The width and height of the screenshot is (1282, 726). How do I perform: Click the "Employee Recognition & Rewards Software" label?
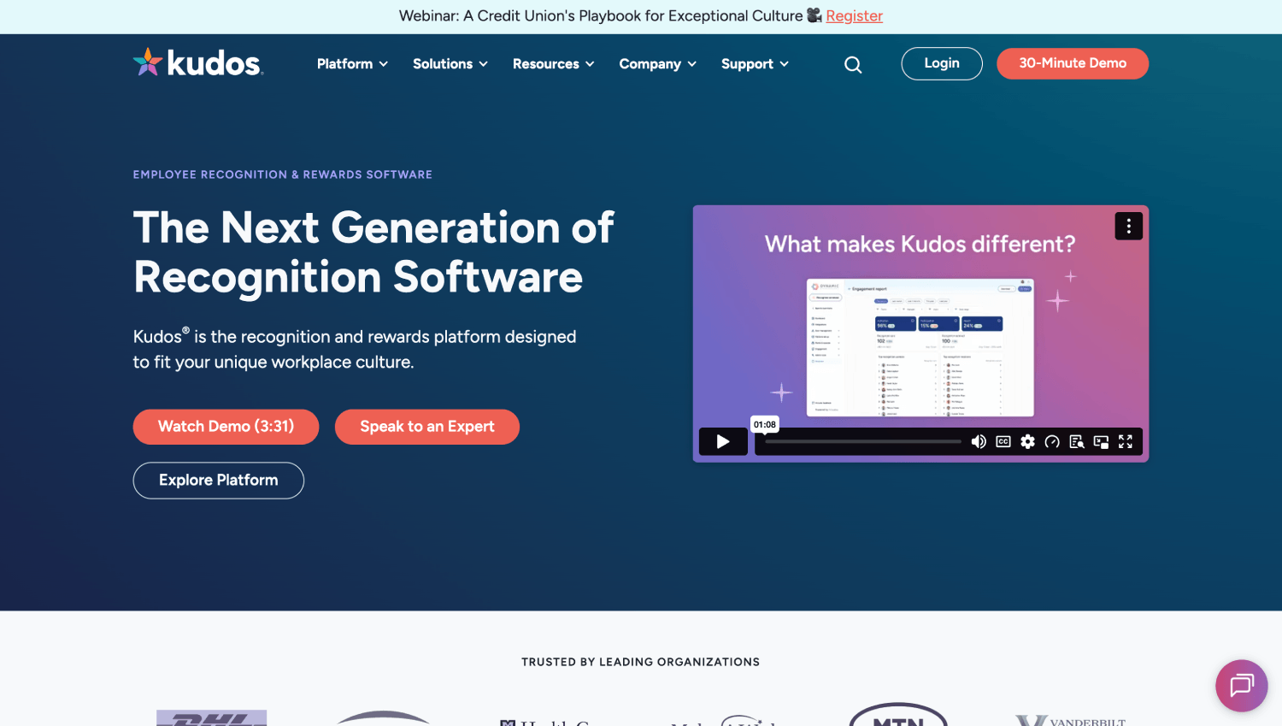coord(283,174)
